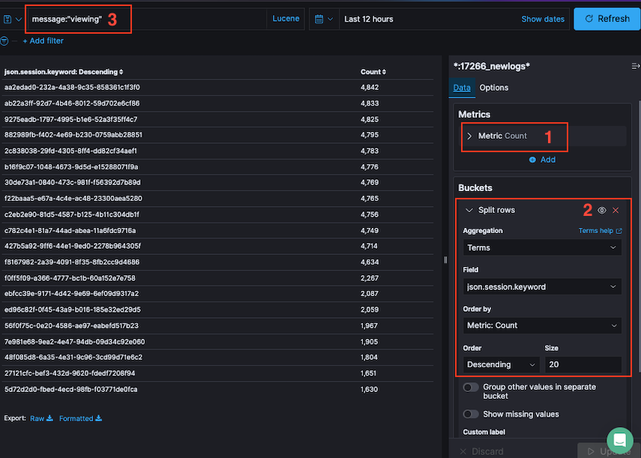Click the query input containing message:"viewing"
The width and height of the screenshot is (641, 458).
pyautogui.click(x=147, y=19)
